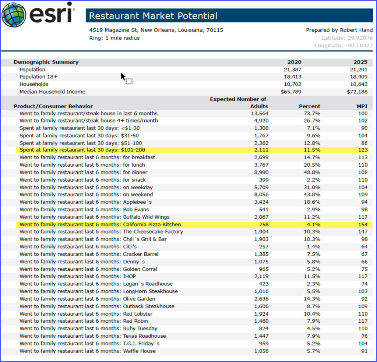Click the for snack row label
This screenshot has height=362, width=377.
[x=82, y=180]
